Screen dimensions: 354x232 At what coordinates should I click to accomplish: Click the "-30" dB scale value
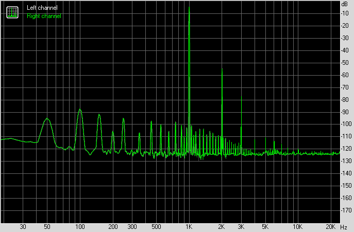click(x=345, y=38)
